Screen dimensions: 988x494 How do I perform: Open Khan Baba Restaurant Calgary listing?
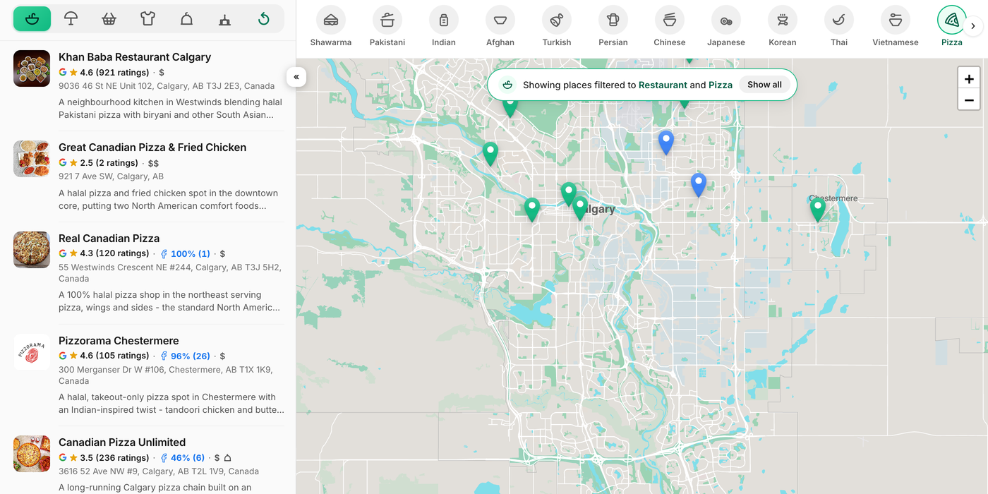(135, 57)
